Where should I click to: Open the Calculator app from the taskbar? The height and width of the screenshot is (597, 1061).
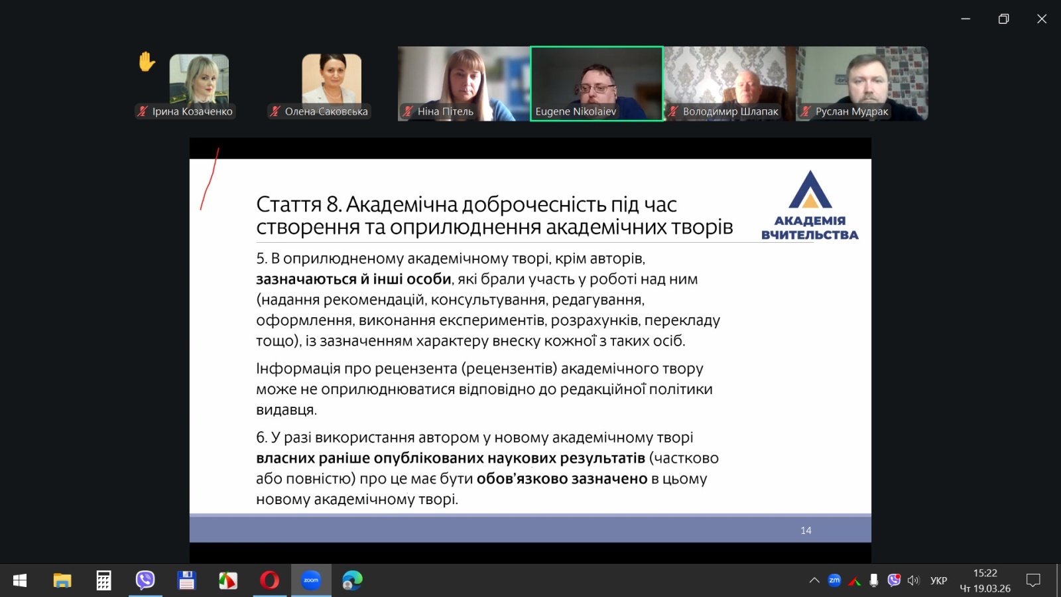tap(103, 580)
